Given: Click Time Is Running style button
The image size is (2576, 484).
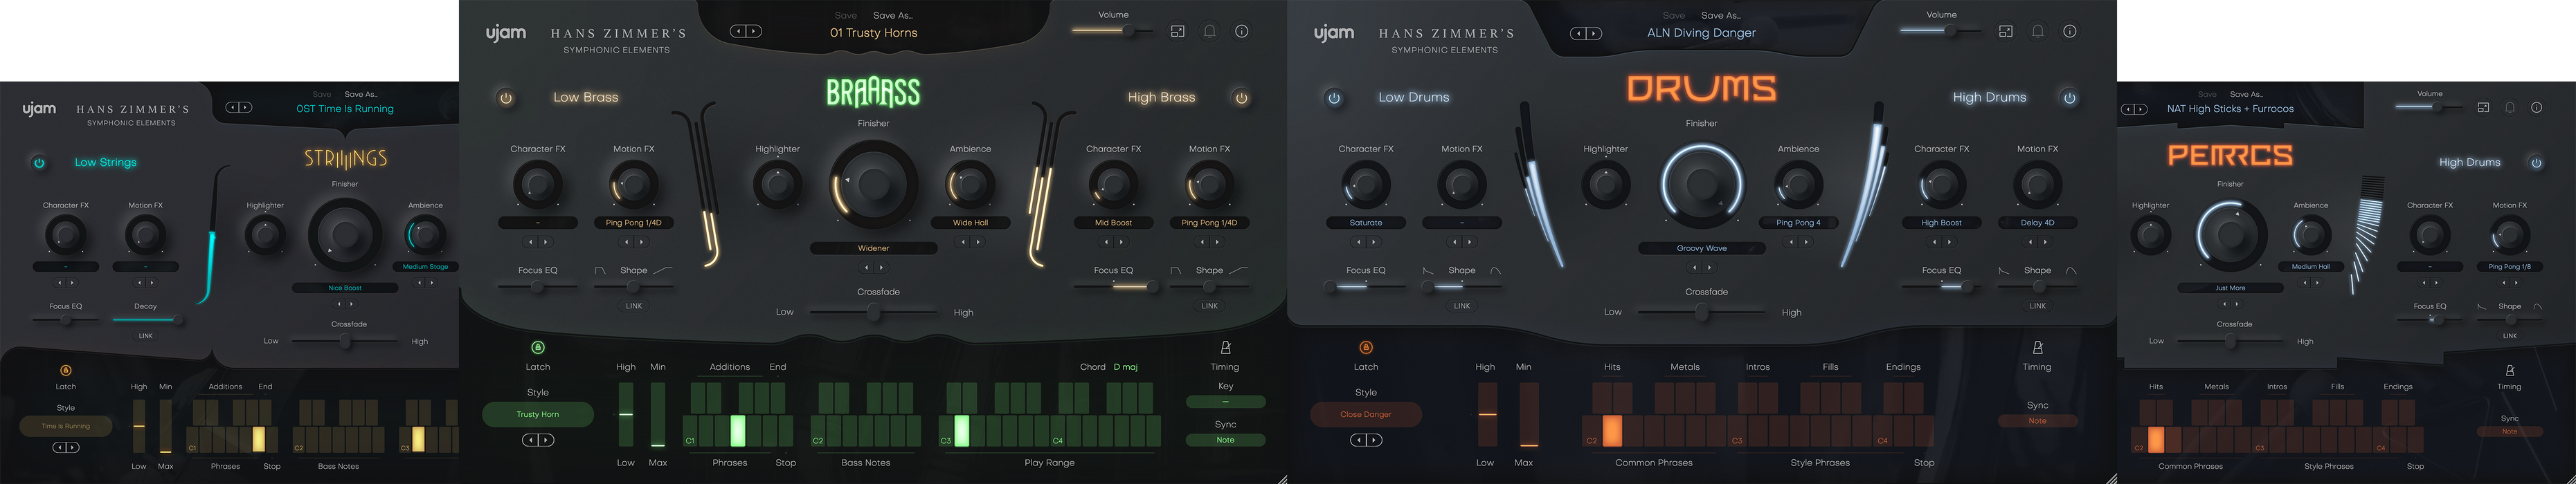Looking at the screenshot, I should [x=66, y=426].
